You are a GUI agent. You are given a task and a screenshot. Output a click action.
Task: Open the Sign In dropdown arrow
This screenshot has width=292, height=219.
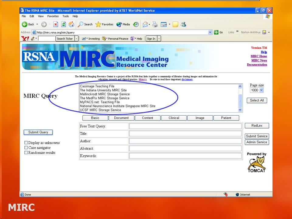(159, 39)
